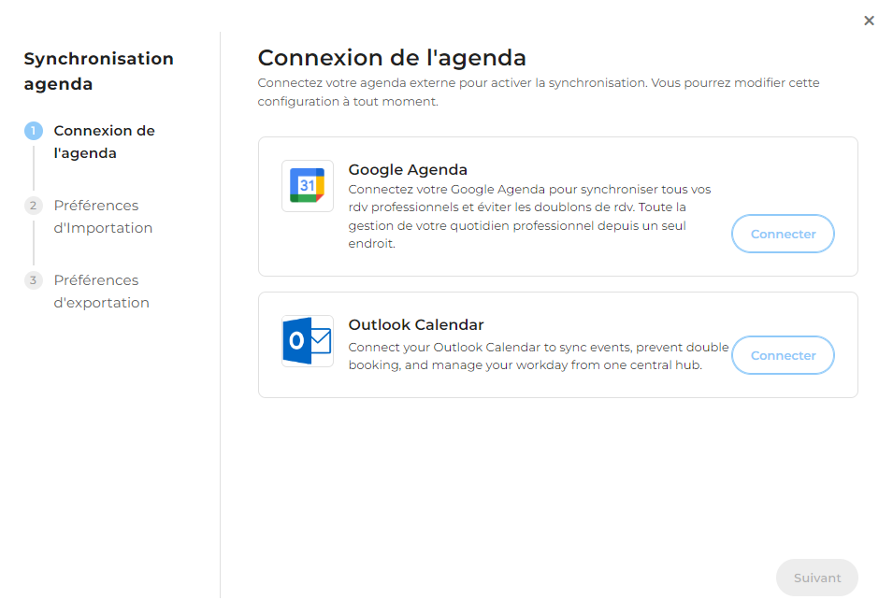Click the intro text about external agenda
Viewport: 893px width, 614px height.
pos(539,92)
